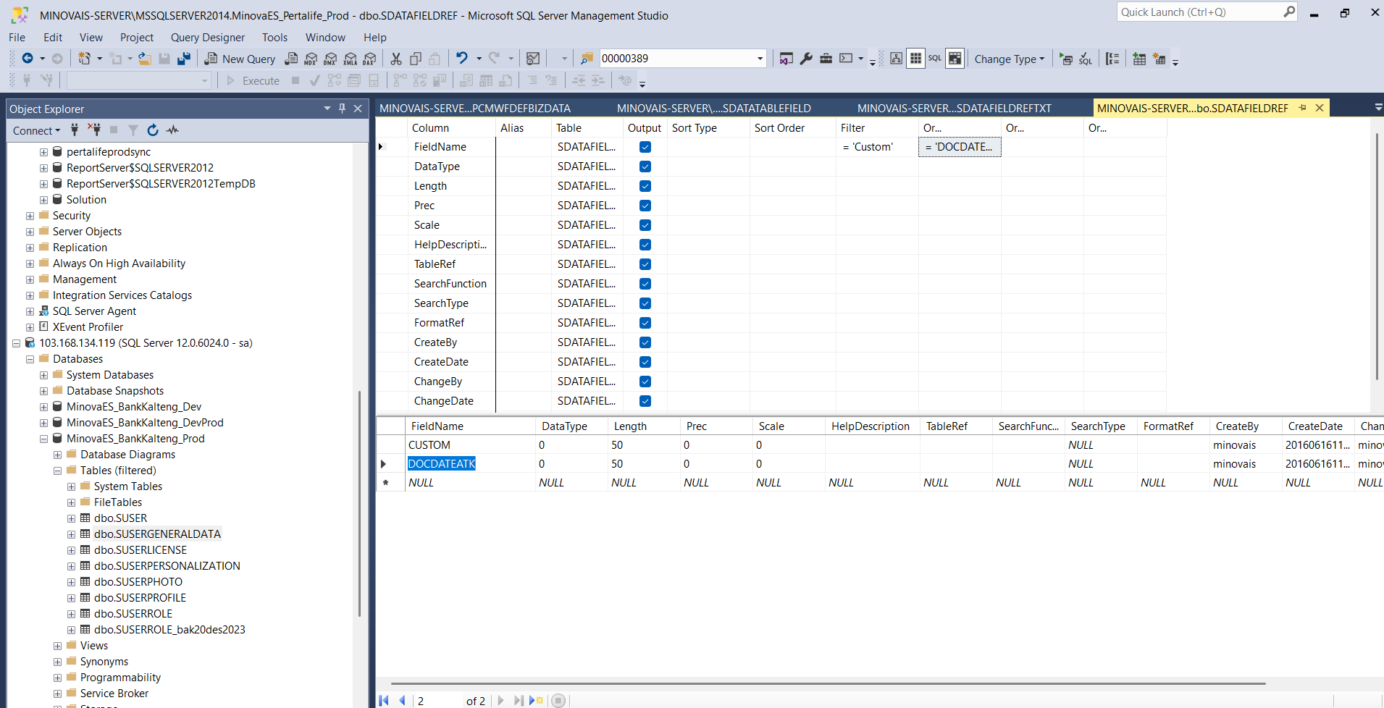Click the current record number field
The width and height of the screenshot is (1384, 708).
[x=438, y=700]
